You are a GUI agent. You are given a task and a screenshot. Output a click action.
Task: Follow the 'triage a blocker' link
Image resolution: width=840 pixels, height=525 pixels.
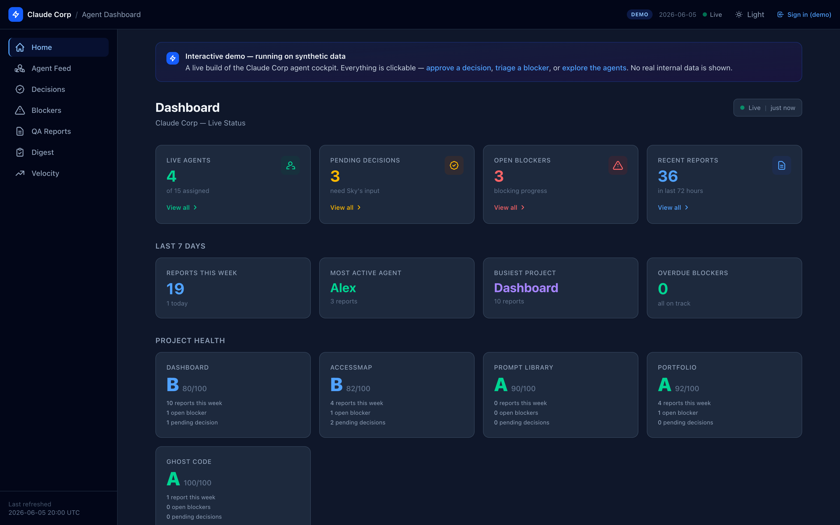pos(522,68)
